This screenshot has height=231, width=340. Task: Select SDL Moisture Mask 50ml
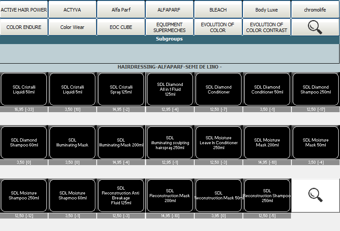click(x=315, y=142)
